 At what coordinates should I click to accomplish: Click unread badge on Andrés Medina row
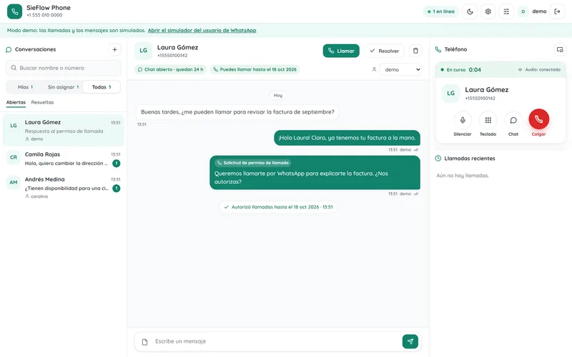click(117, 188)
